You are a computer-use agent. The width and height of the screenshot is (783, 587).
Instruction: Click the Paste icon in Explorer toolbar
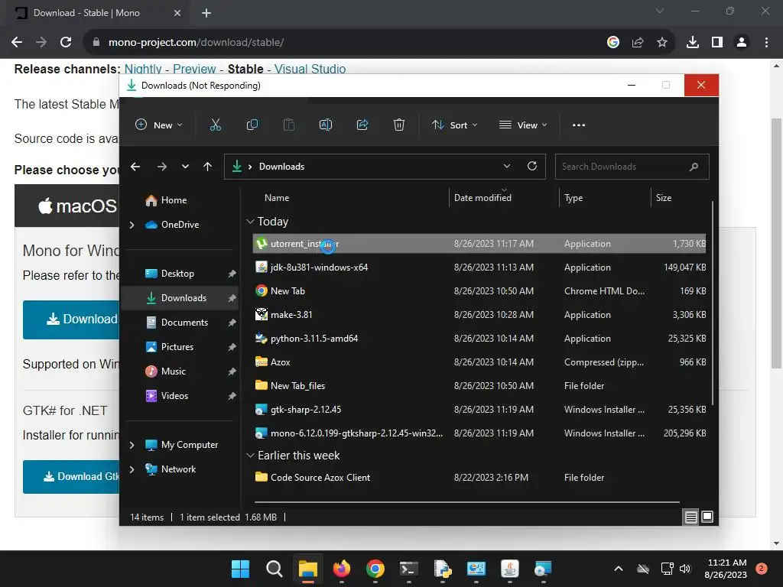click(x=288, y=125)
